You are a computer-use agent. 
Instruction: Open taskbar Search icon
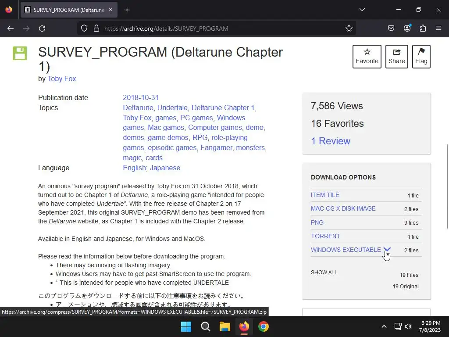[x=205, y=326]
